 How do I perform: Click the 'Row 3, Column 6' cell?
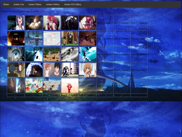105,54
